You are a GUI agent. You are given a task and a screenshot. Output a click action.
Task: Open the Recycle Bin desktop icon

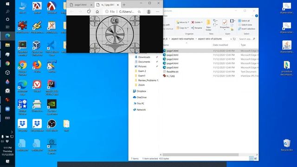coord(287,145)
